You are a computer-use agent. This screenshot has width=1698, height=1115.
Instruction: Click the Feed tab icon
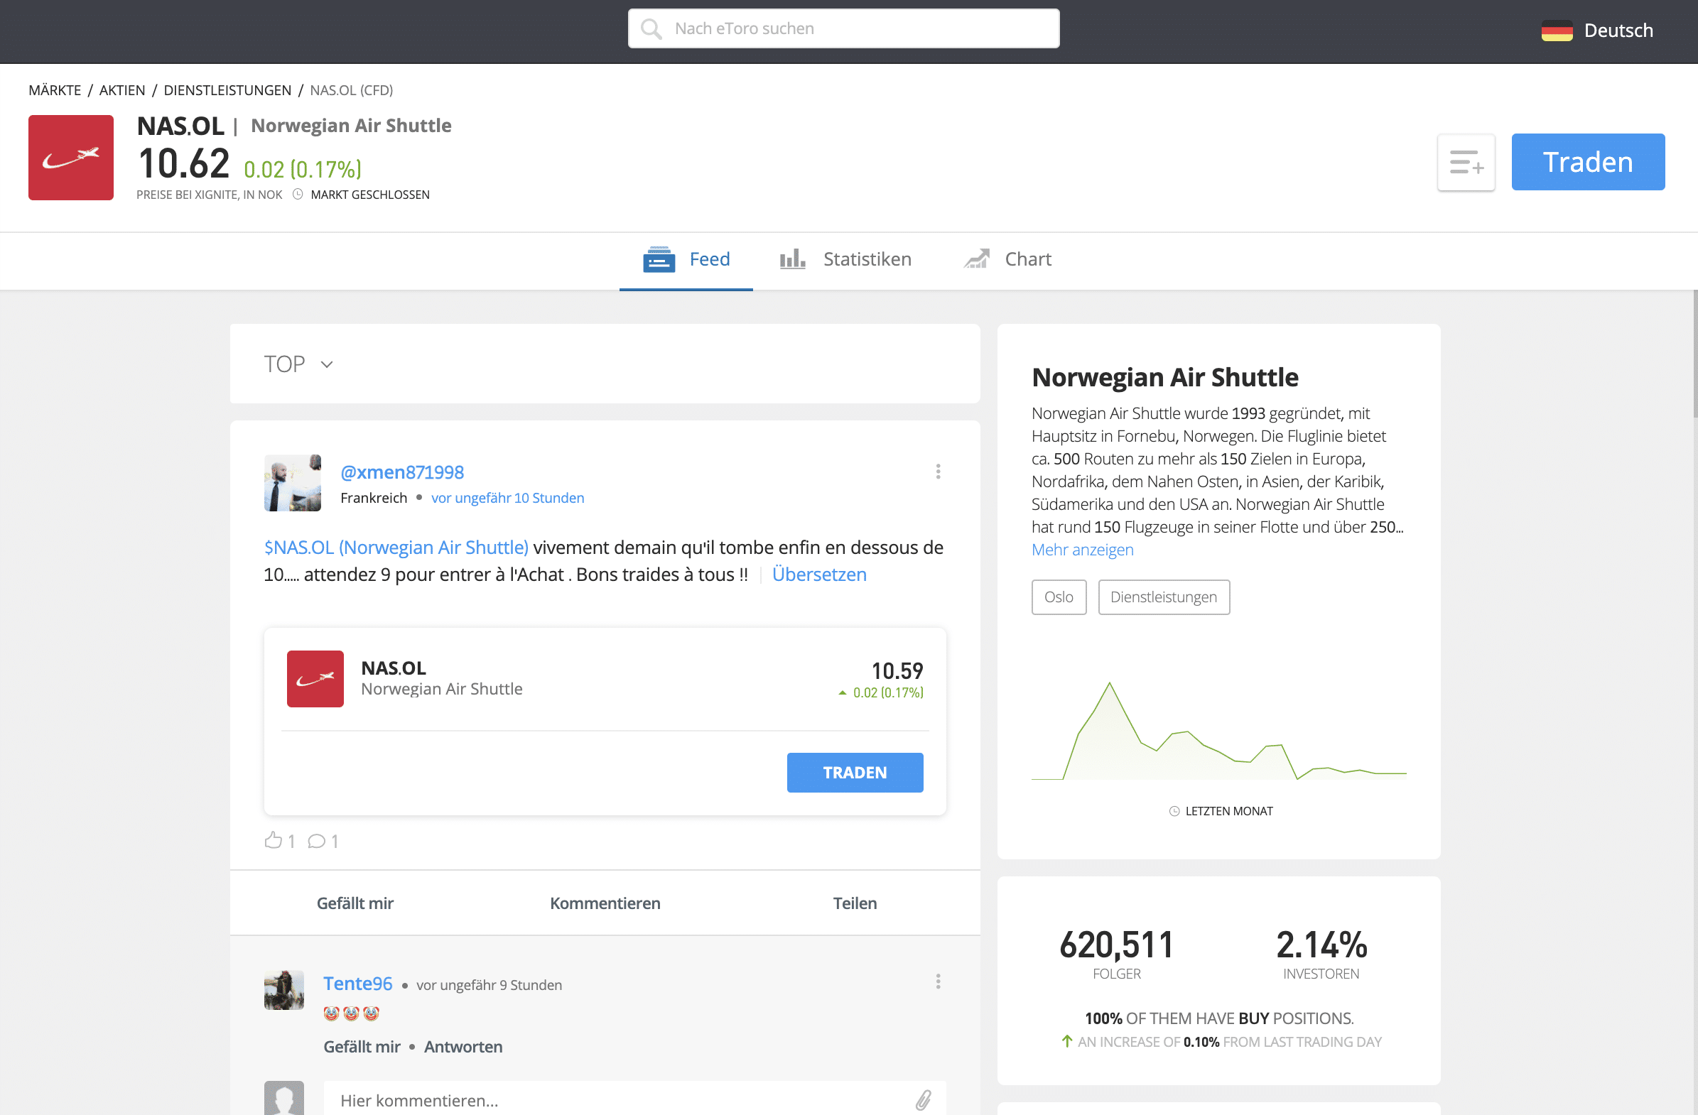[x=659, y=260]
